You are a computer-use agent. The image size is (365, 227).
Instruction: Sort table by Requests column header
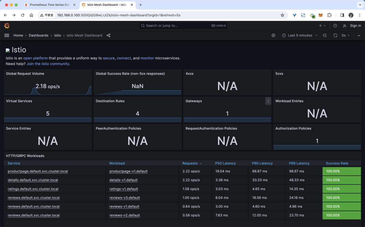[x=190, y=163]
